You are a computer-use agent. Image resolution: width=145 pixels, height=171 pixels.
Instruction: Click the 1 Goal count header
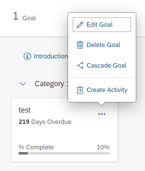click(24, 17)
